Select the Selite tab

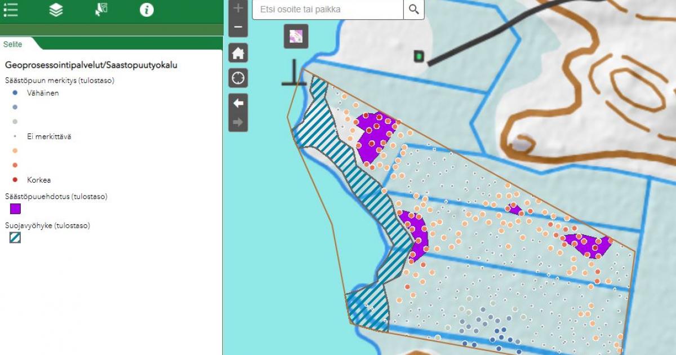point(13,44)
